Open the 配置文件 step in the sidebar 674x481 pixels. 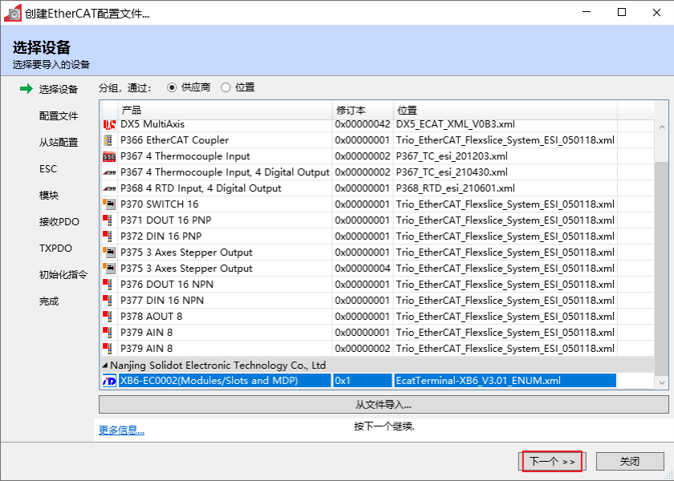click(56, 114)
